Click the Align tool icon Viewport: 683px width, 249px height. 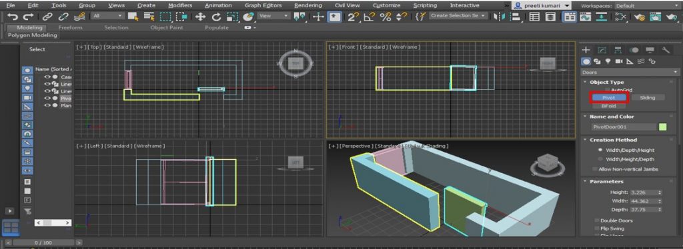click(516, 17)
